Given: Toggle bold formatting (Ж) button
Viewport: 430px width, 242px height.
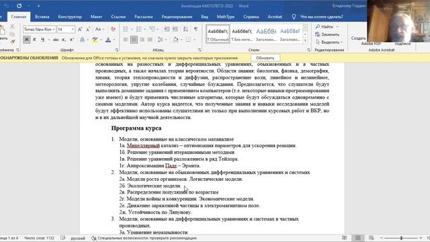Looking at the screenshot, I should 26,40.
